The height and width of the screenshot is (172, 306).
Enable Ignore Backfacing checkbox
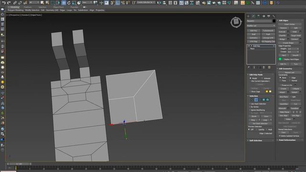coord(250,110)
